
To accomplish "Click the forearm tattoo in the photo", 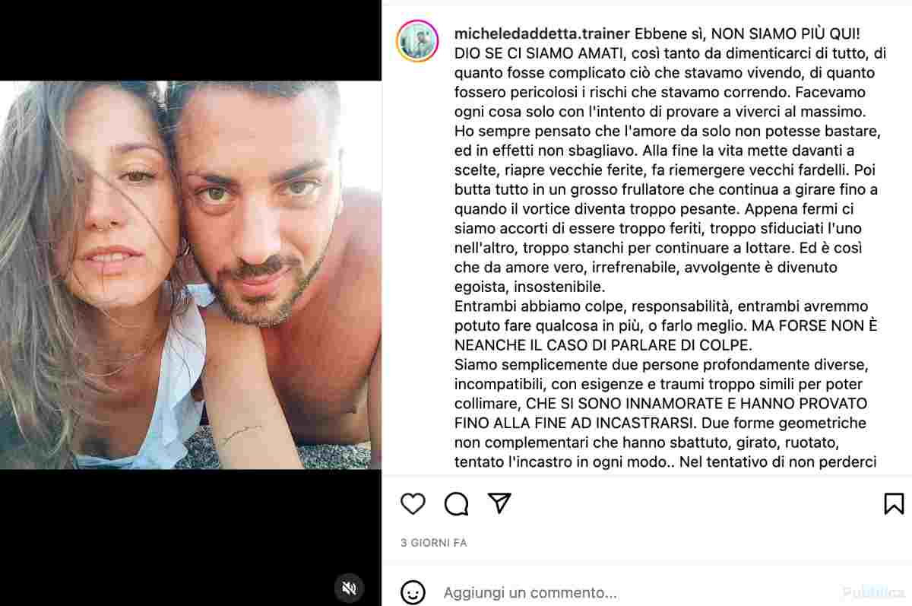I will (242, 433).
